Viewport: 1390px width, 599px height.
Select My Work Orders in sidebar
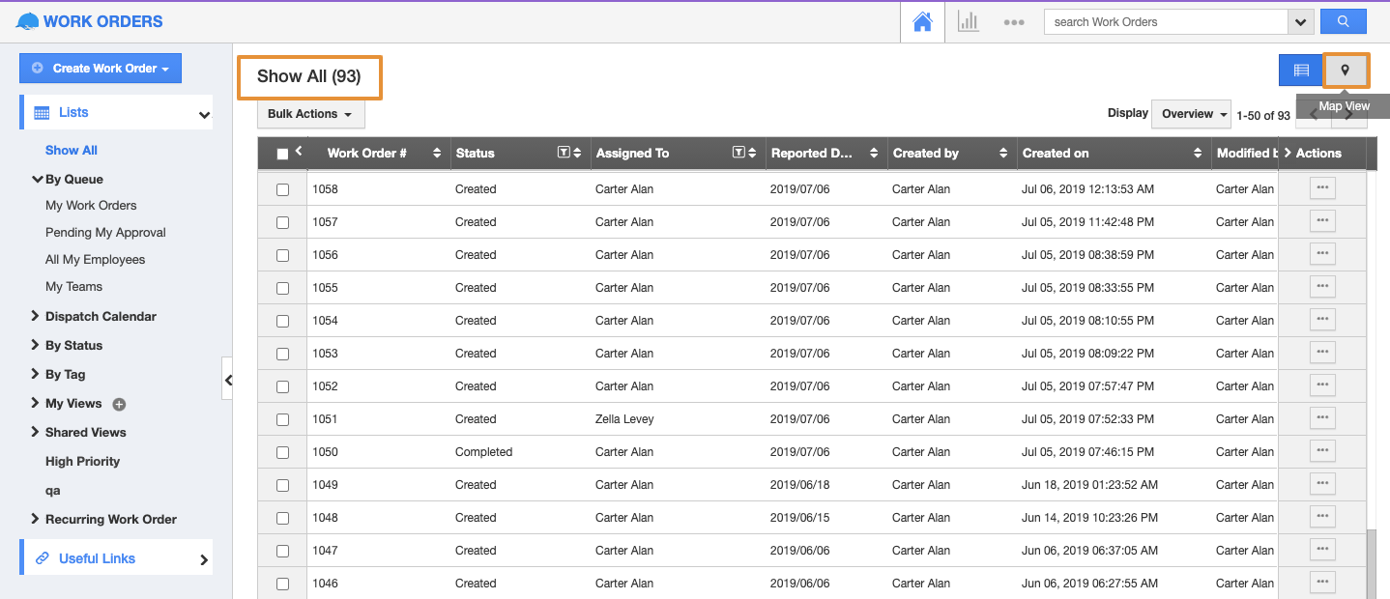[x=91, y=205]
